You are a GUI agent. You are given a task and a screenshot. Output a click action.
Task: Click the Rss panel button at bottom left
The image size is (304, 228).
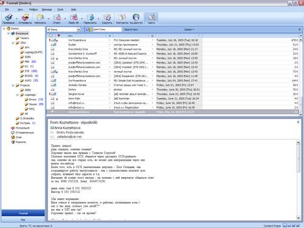pos(23,220)
